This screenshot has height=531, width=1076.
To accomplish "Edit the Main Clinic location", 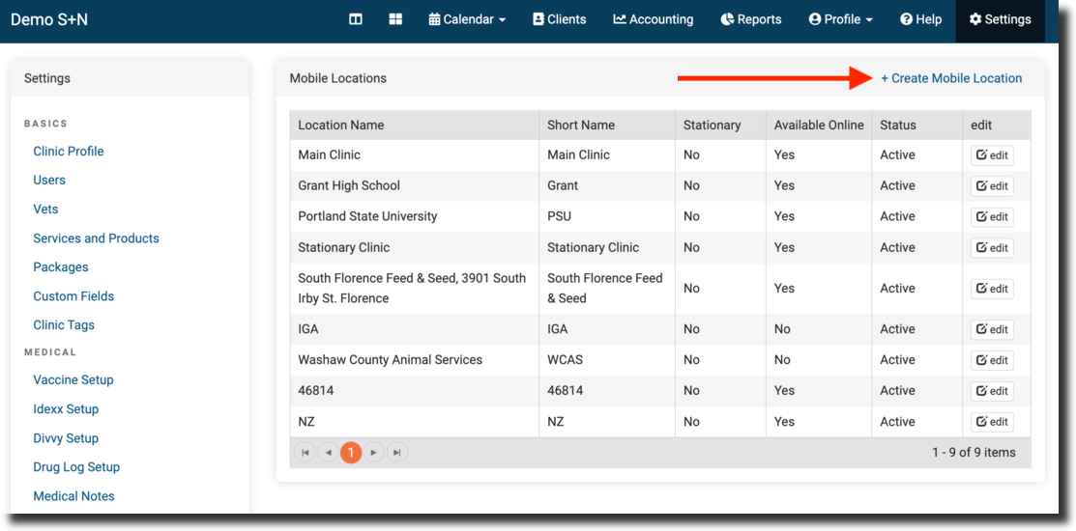I will (x=992, y=155).
